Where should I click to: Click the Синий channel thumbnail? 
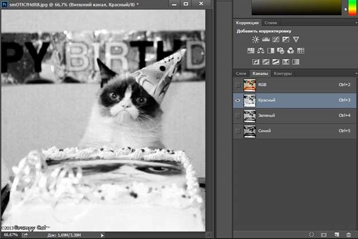tap(250, 131)
